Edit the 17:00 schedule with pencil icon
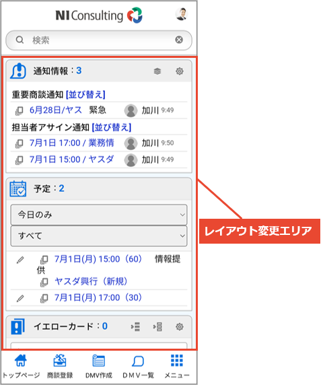The image size is (323, 385). pos(20,298)
